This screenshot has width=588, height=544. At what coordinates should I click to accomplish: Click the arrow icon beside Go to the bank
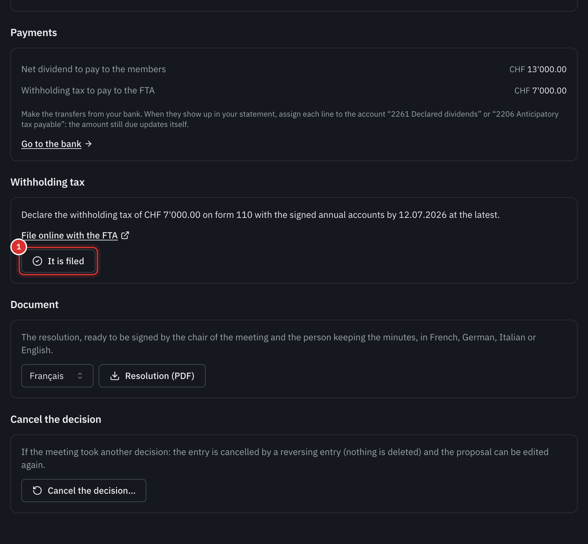click(x=89, y=144)
